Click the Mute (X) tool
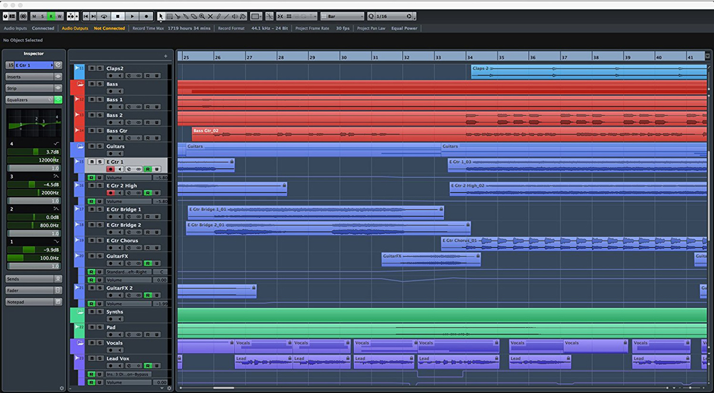Image resolution: width=714 pixels, height=393 pixels. pos(210,17)
